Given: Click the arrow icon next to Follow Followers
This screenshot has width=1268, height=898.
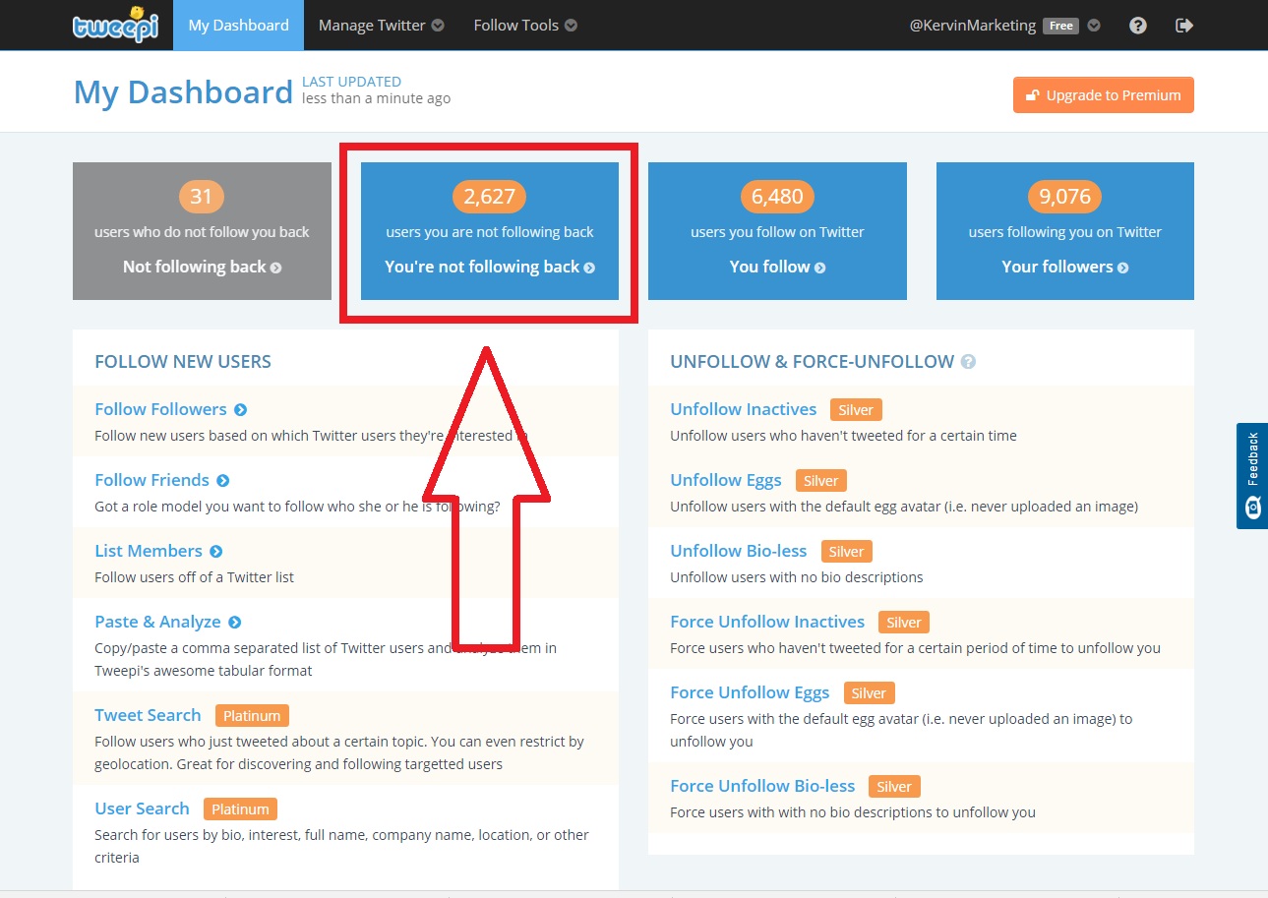Looking at the screenshot, I should (x=241, y=409).
